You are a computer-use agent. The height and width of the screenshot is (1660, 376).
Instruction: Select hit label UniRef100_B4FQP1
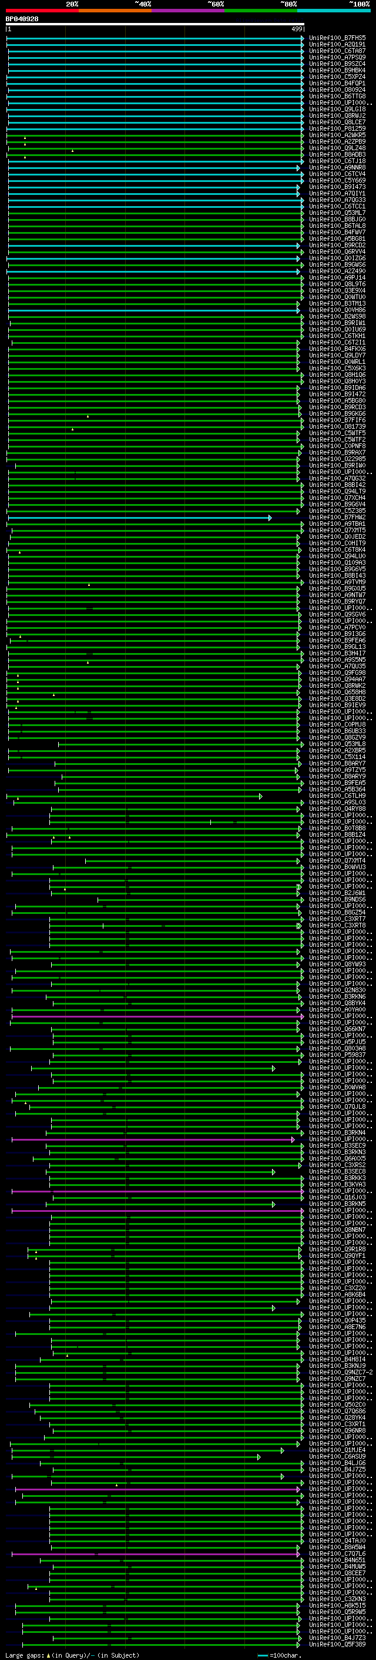(x=337, y=83)
